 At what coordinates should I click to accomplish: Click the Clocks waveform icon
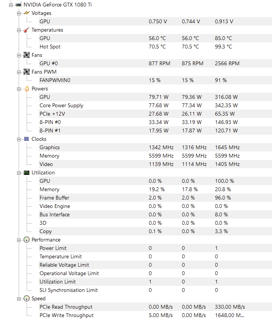pyautogui.click(x=26, y=139)
